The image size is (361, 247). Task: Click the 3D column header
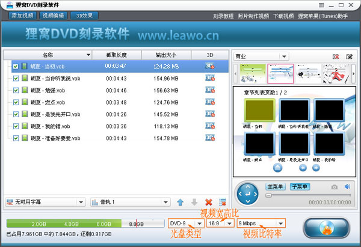click(x=210, y=55)
